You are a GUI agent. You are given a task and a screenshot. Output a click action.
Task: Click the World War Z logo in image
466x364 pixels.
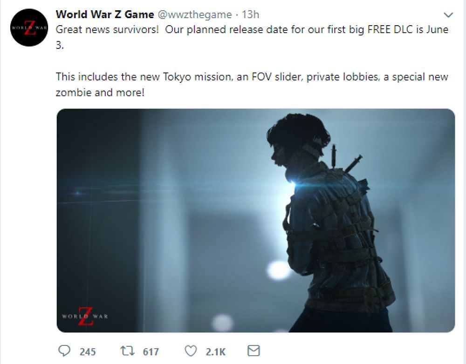(85, 317)
